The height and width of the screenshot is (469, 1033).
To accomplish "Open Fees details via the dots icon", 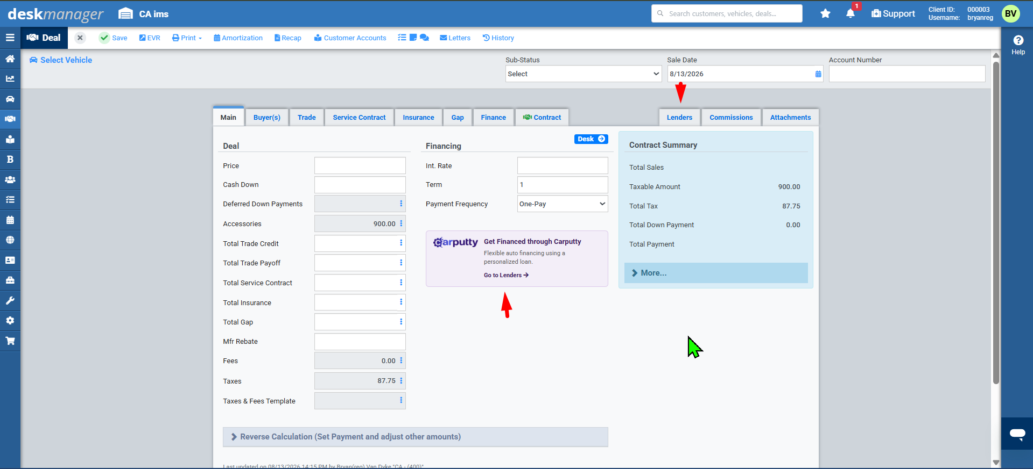I will pos(401,360).
